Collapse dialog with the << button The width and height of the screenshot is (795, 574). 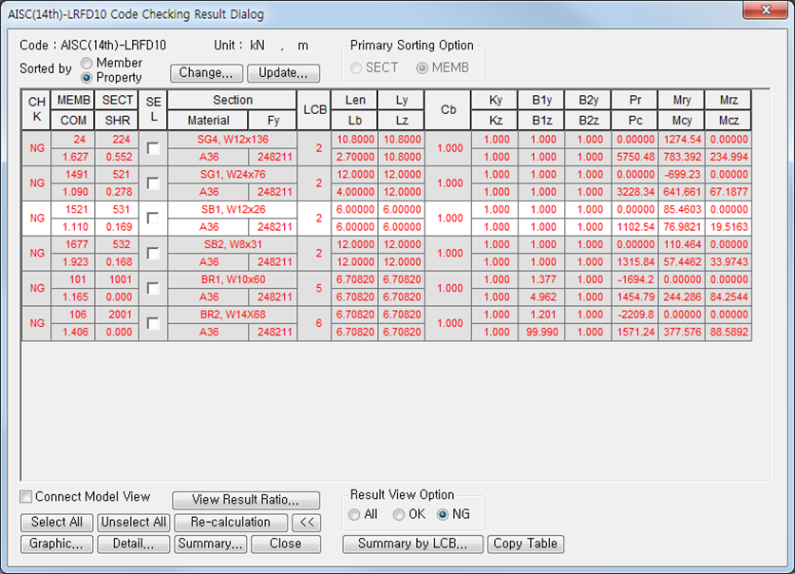306,522
